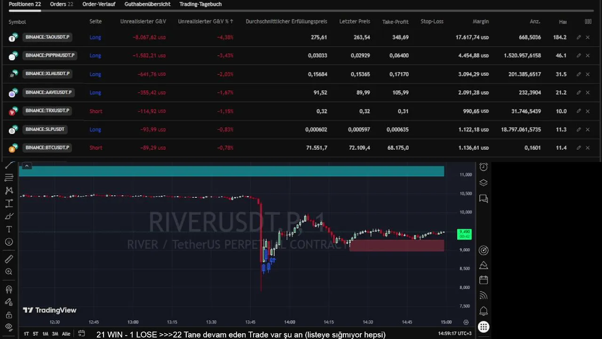Edit the TAOUSDT.P position
Viewport: 602px width, 339px height.
(579, 37)
